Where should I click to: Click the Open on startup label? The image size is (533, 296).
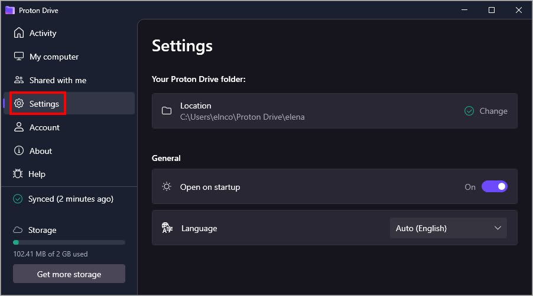[x=210, y=187]
